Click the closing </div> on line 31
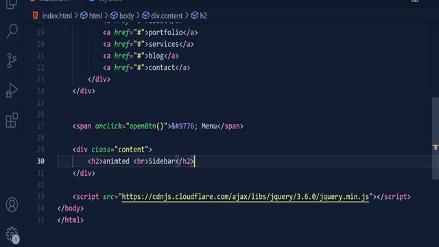The image size is (439, 247). (x=84, y=173)
